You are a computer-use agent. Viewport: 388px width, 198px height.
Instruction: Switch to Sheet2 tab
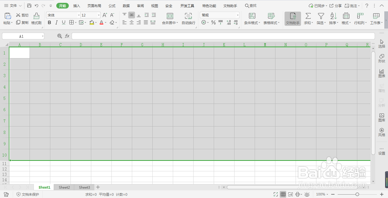[64, 187]
